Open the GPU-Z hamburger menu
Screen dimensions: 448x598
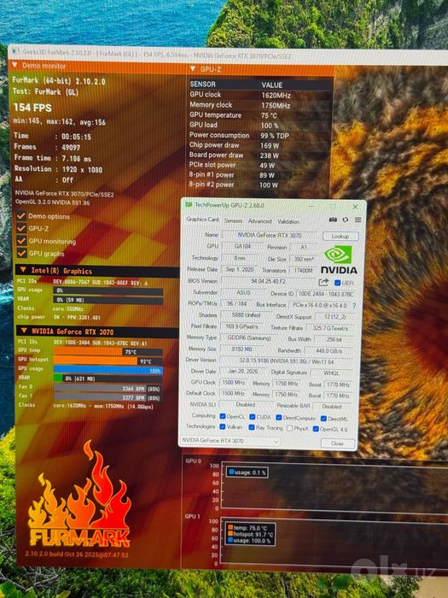click(x=358, y=220)
